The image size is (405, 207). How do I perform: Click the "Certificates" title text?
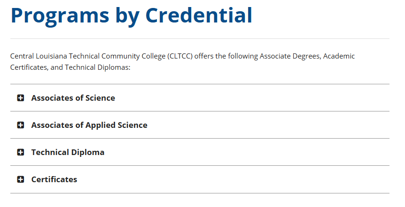tap(54, 179)
